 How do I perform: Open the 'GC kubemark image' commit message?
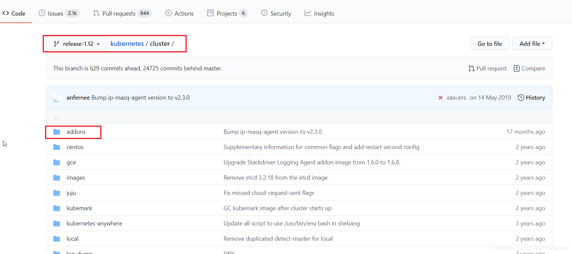(277, 208)
